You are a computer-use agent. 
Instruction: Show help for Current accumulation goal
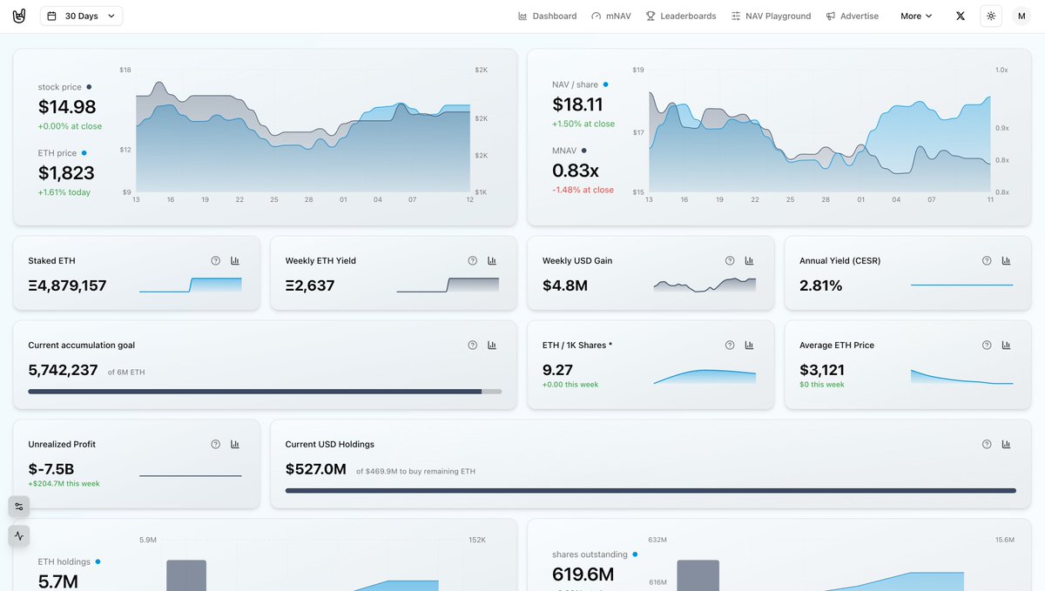473,345
